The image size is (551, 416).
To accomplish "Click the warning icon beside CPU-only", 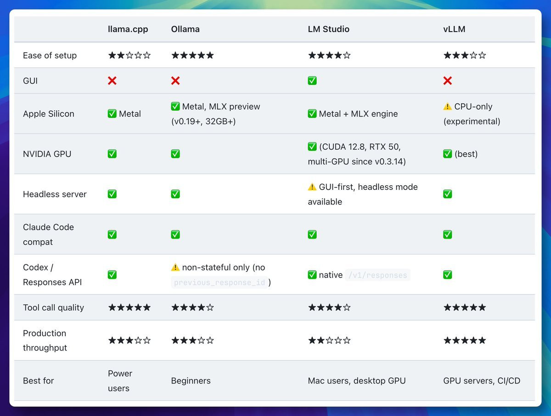I will pyautogui.click(x=448, y=106).
